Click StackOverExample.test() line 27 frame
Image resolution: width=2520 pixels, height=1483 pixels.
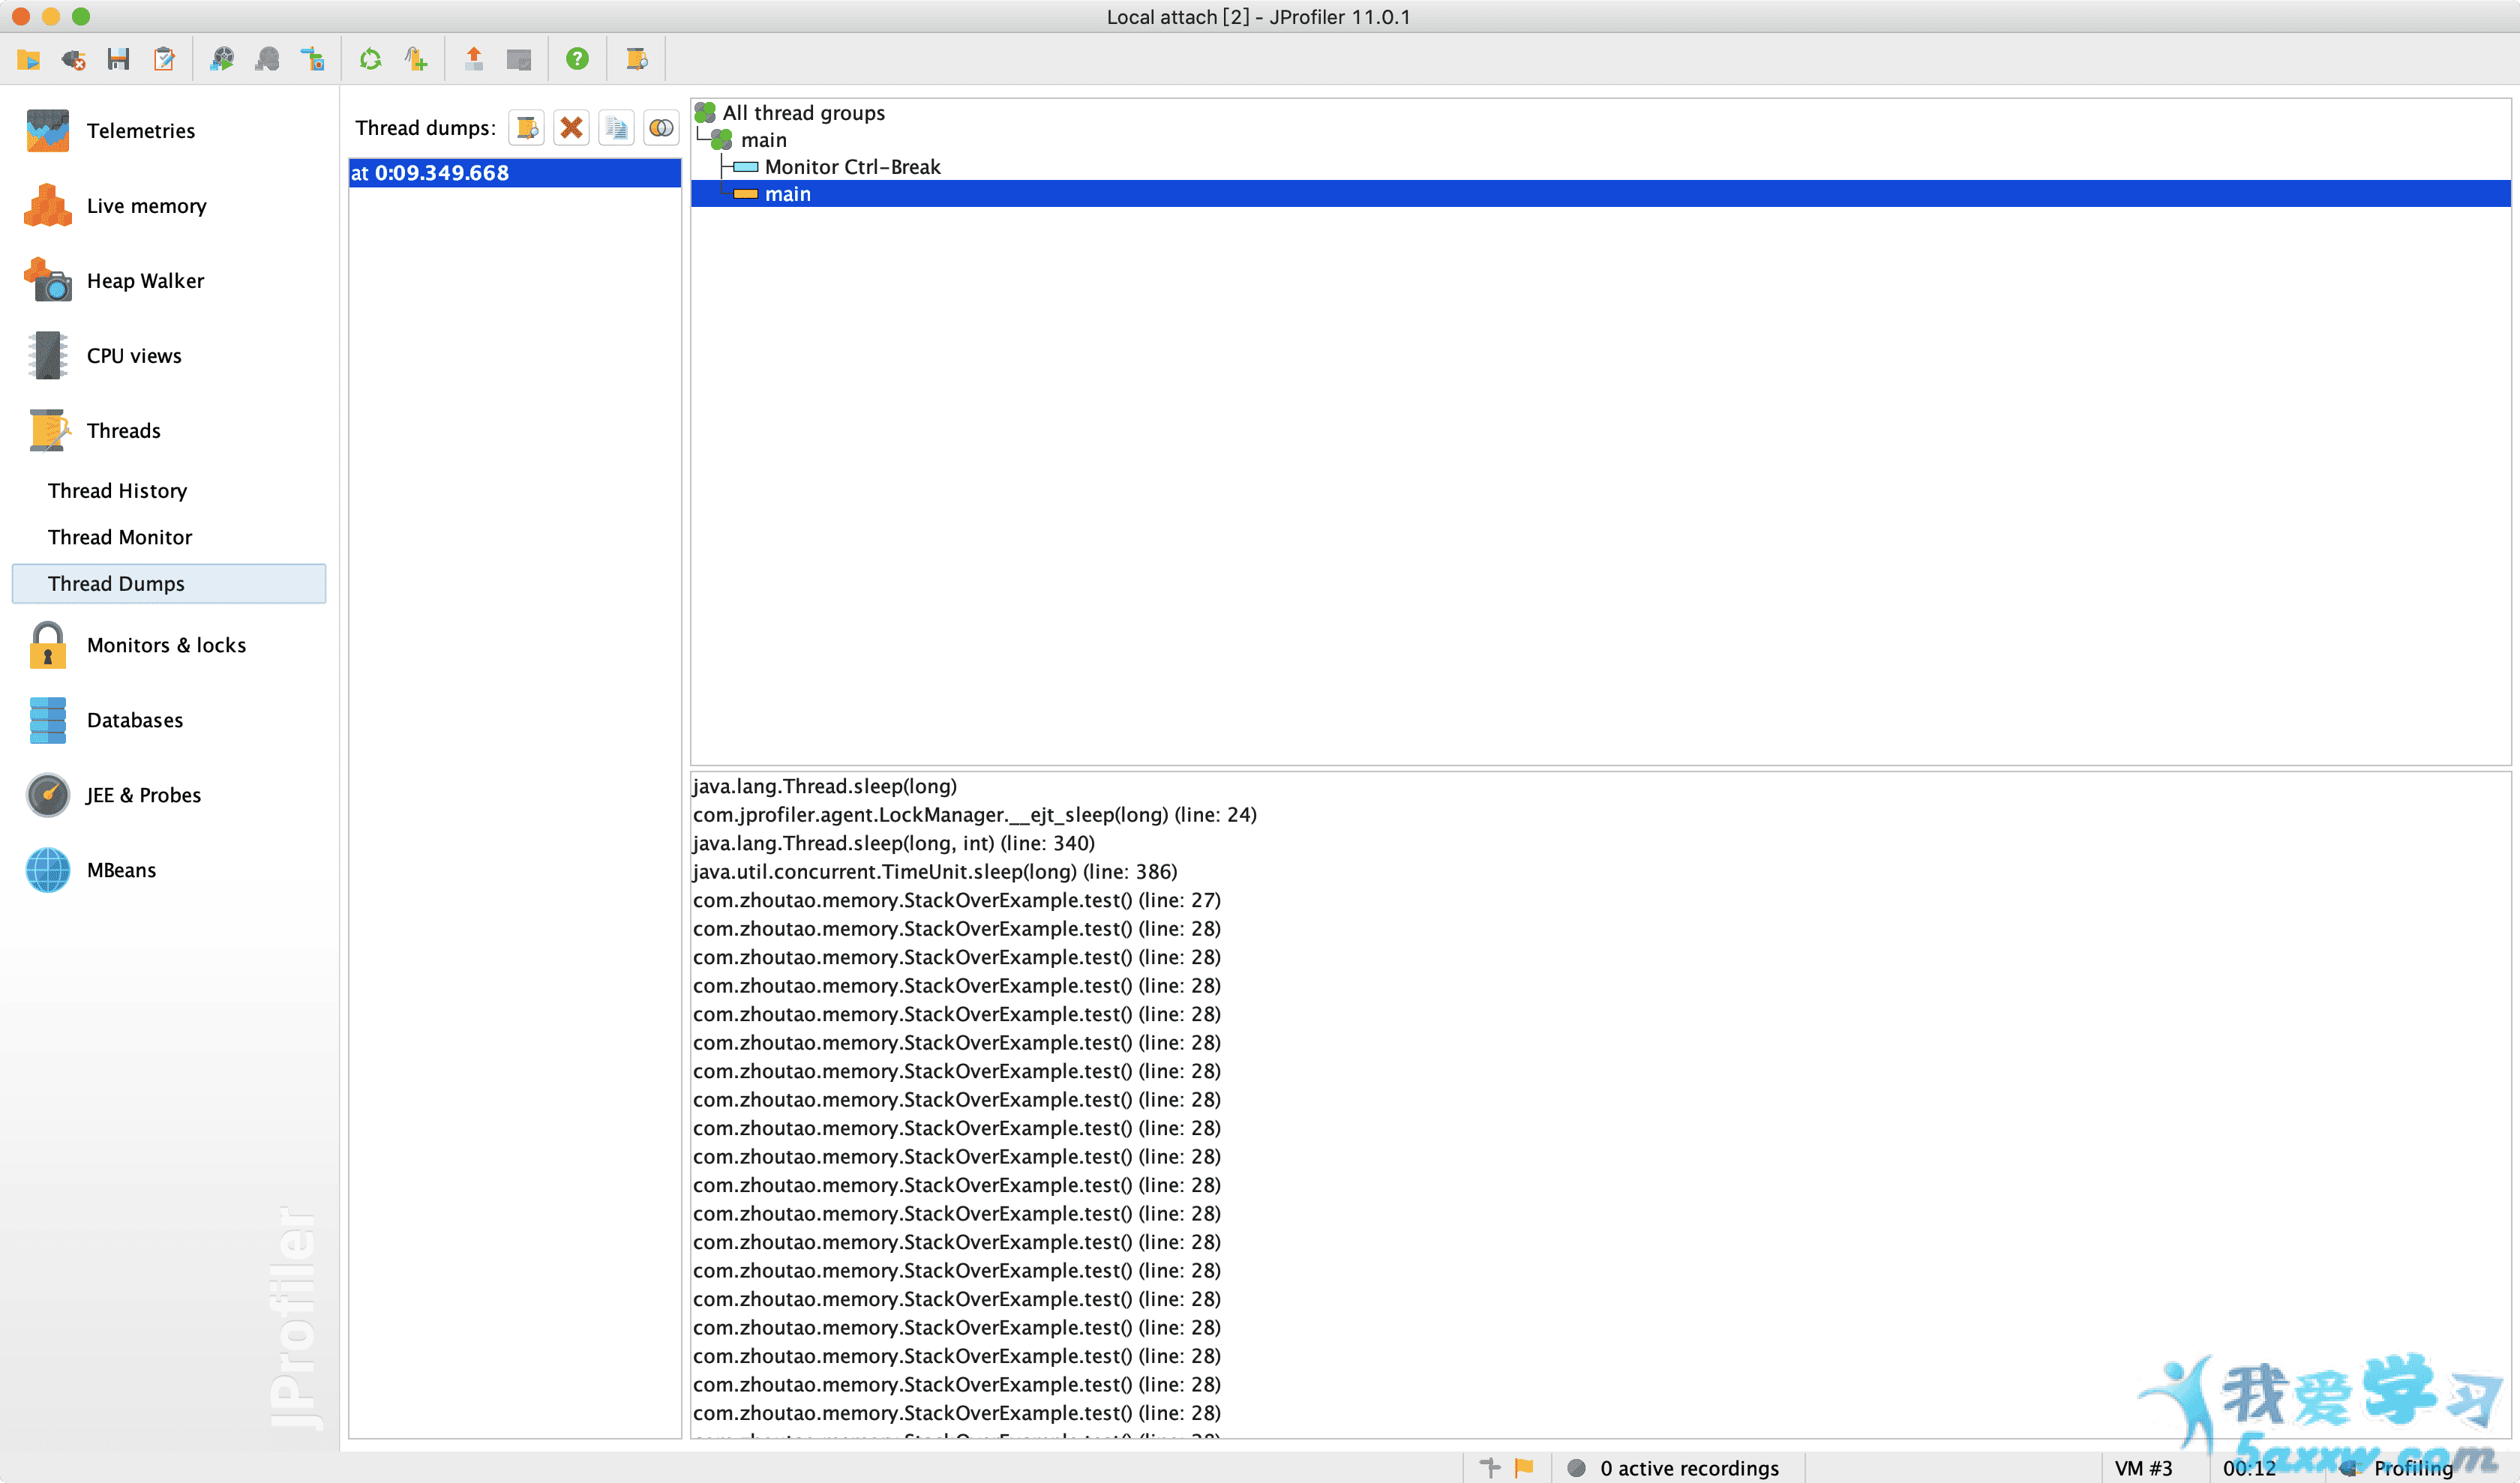(957, 900)
